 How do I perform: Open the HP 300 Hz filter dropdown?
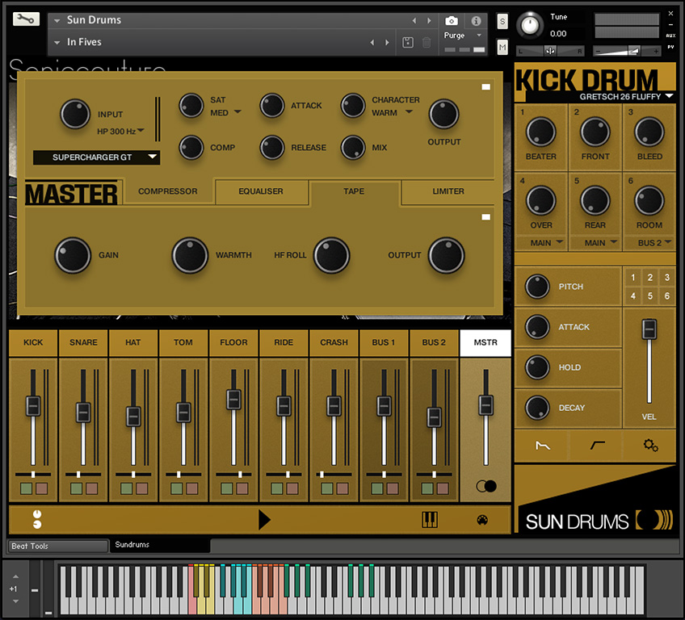(x=120, y=131)
